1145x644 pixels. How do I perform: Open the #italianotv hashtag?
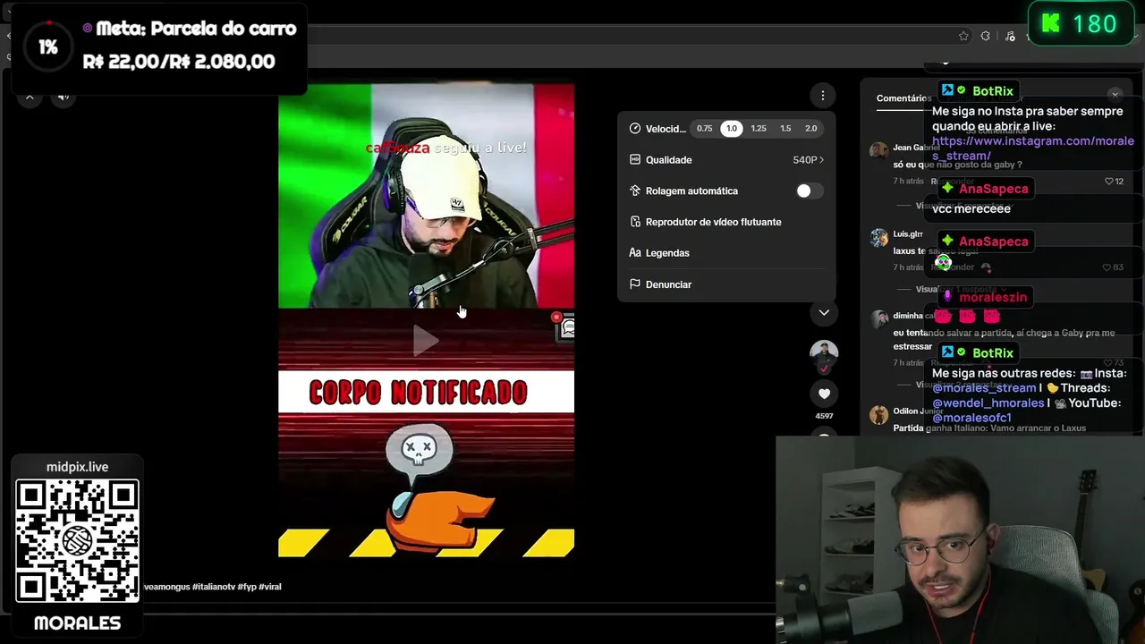click(213, 587)
